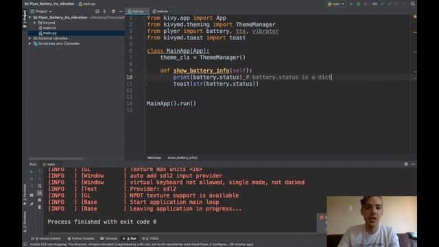Image resolution: width=439 pixels, height=247 pixels.
Task: Open the main run configuration dropdown
Action: (x=336, y=4)
